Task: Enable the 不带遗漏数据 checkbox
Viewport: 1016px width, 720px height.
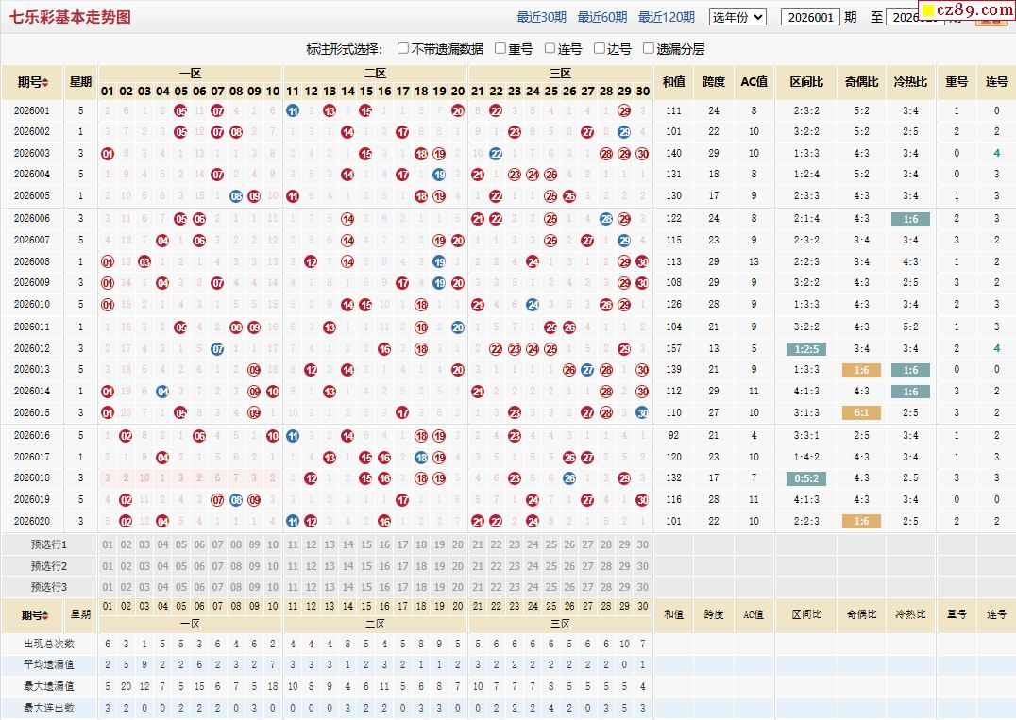Action: [x=403, y=48]
